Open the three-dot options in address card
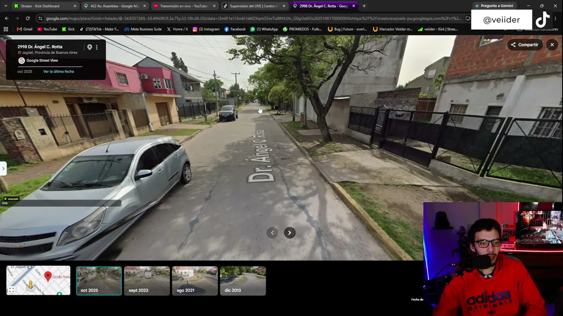Screen dimensions: 563x316 97,47
